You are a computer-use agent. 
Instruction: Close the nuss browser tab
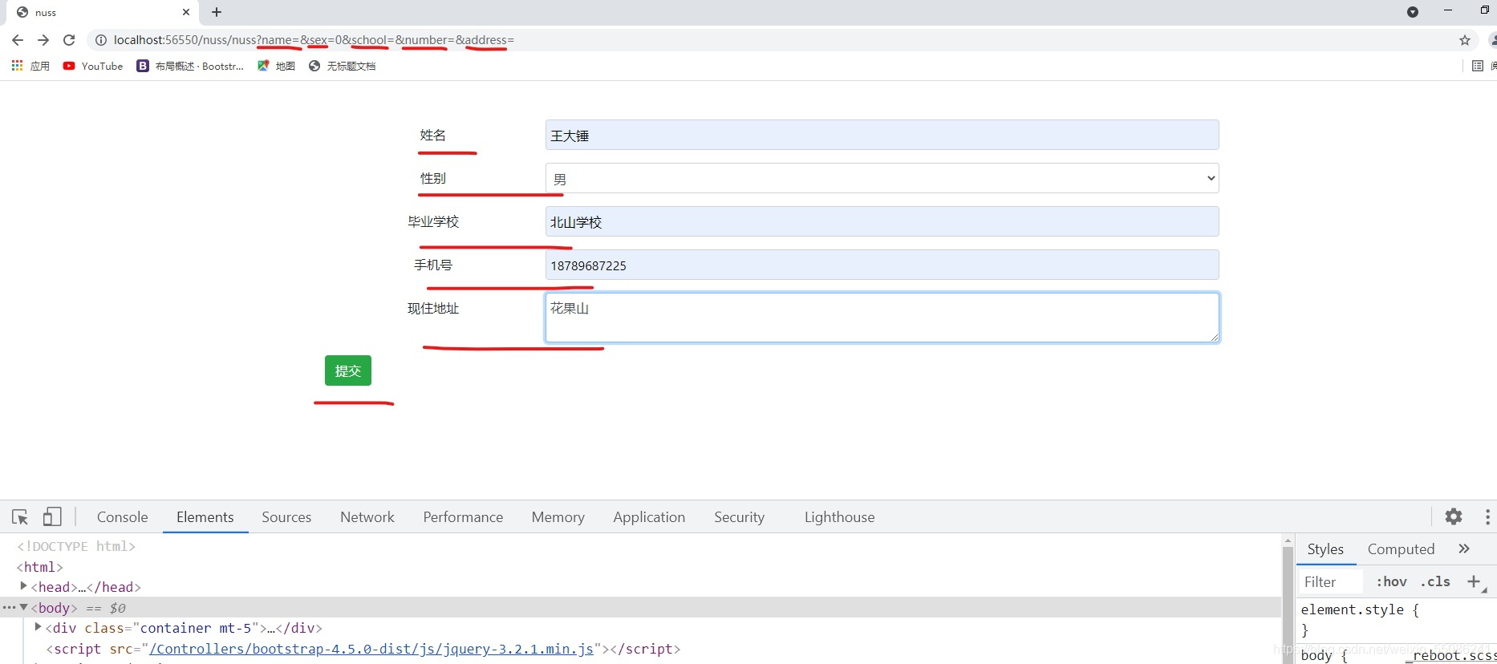point(186,12)
